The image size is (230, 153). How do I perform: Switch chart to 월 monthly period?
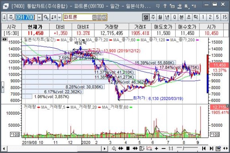click(x=160, y=17)
